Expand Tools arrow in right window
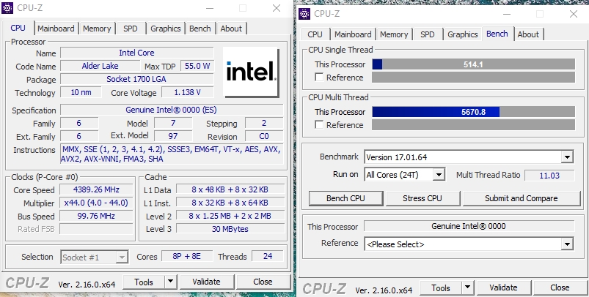This screenshot has width=589, height=297. pos(467,287)
